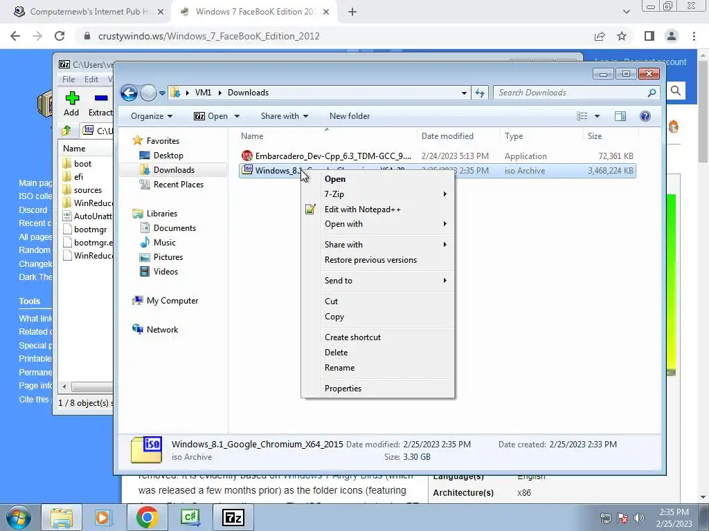Click the Explorer forward navigation arrow
Image resolution: width=709 pixels, height=531 pixels.
tap(148, 93)
